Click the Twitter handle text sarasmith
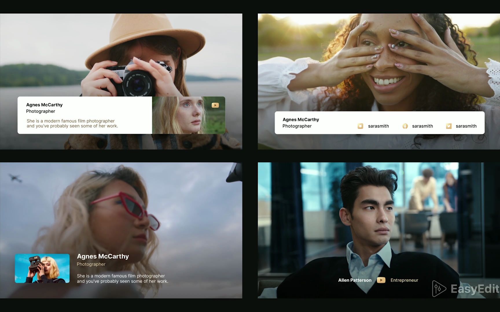The width and height of the screenshot is (500, 312). 466,126
